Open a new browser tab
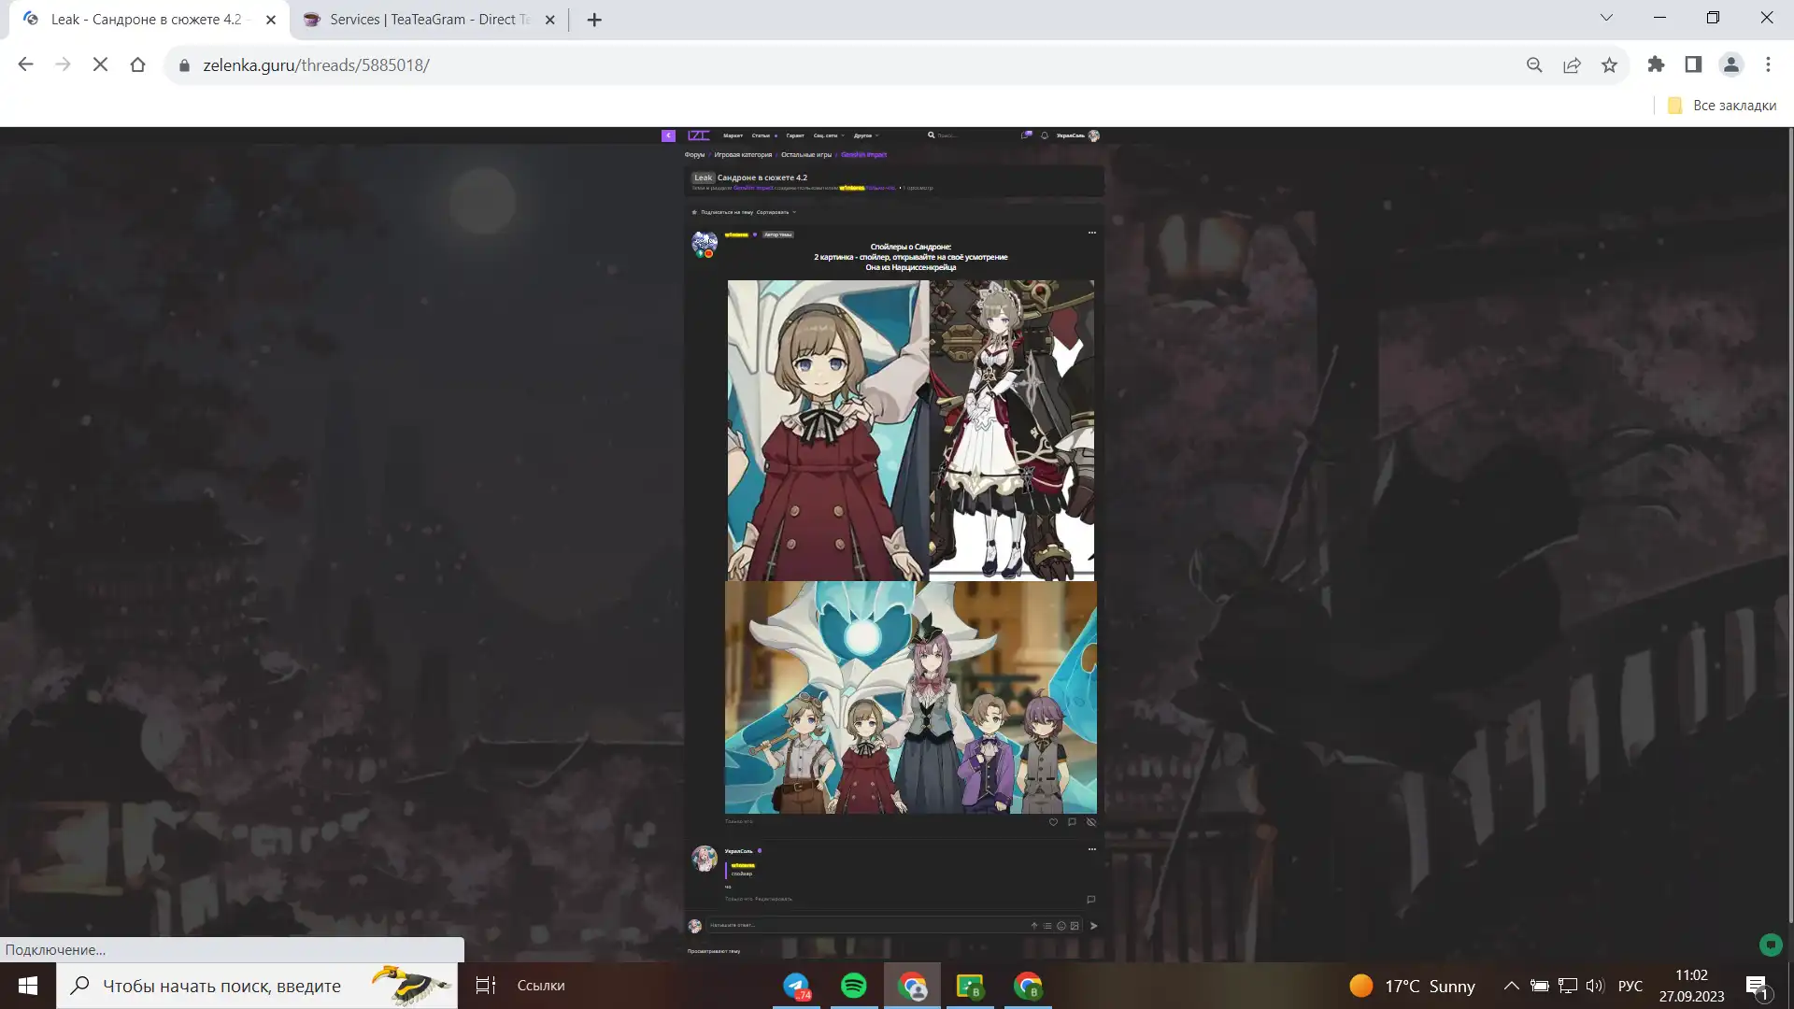Image resolution: width=1794 pixels, height=1009 pixels. coord(594,20)
